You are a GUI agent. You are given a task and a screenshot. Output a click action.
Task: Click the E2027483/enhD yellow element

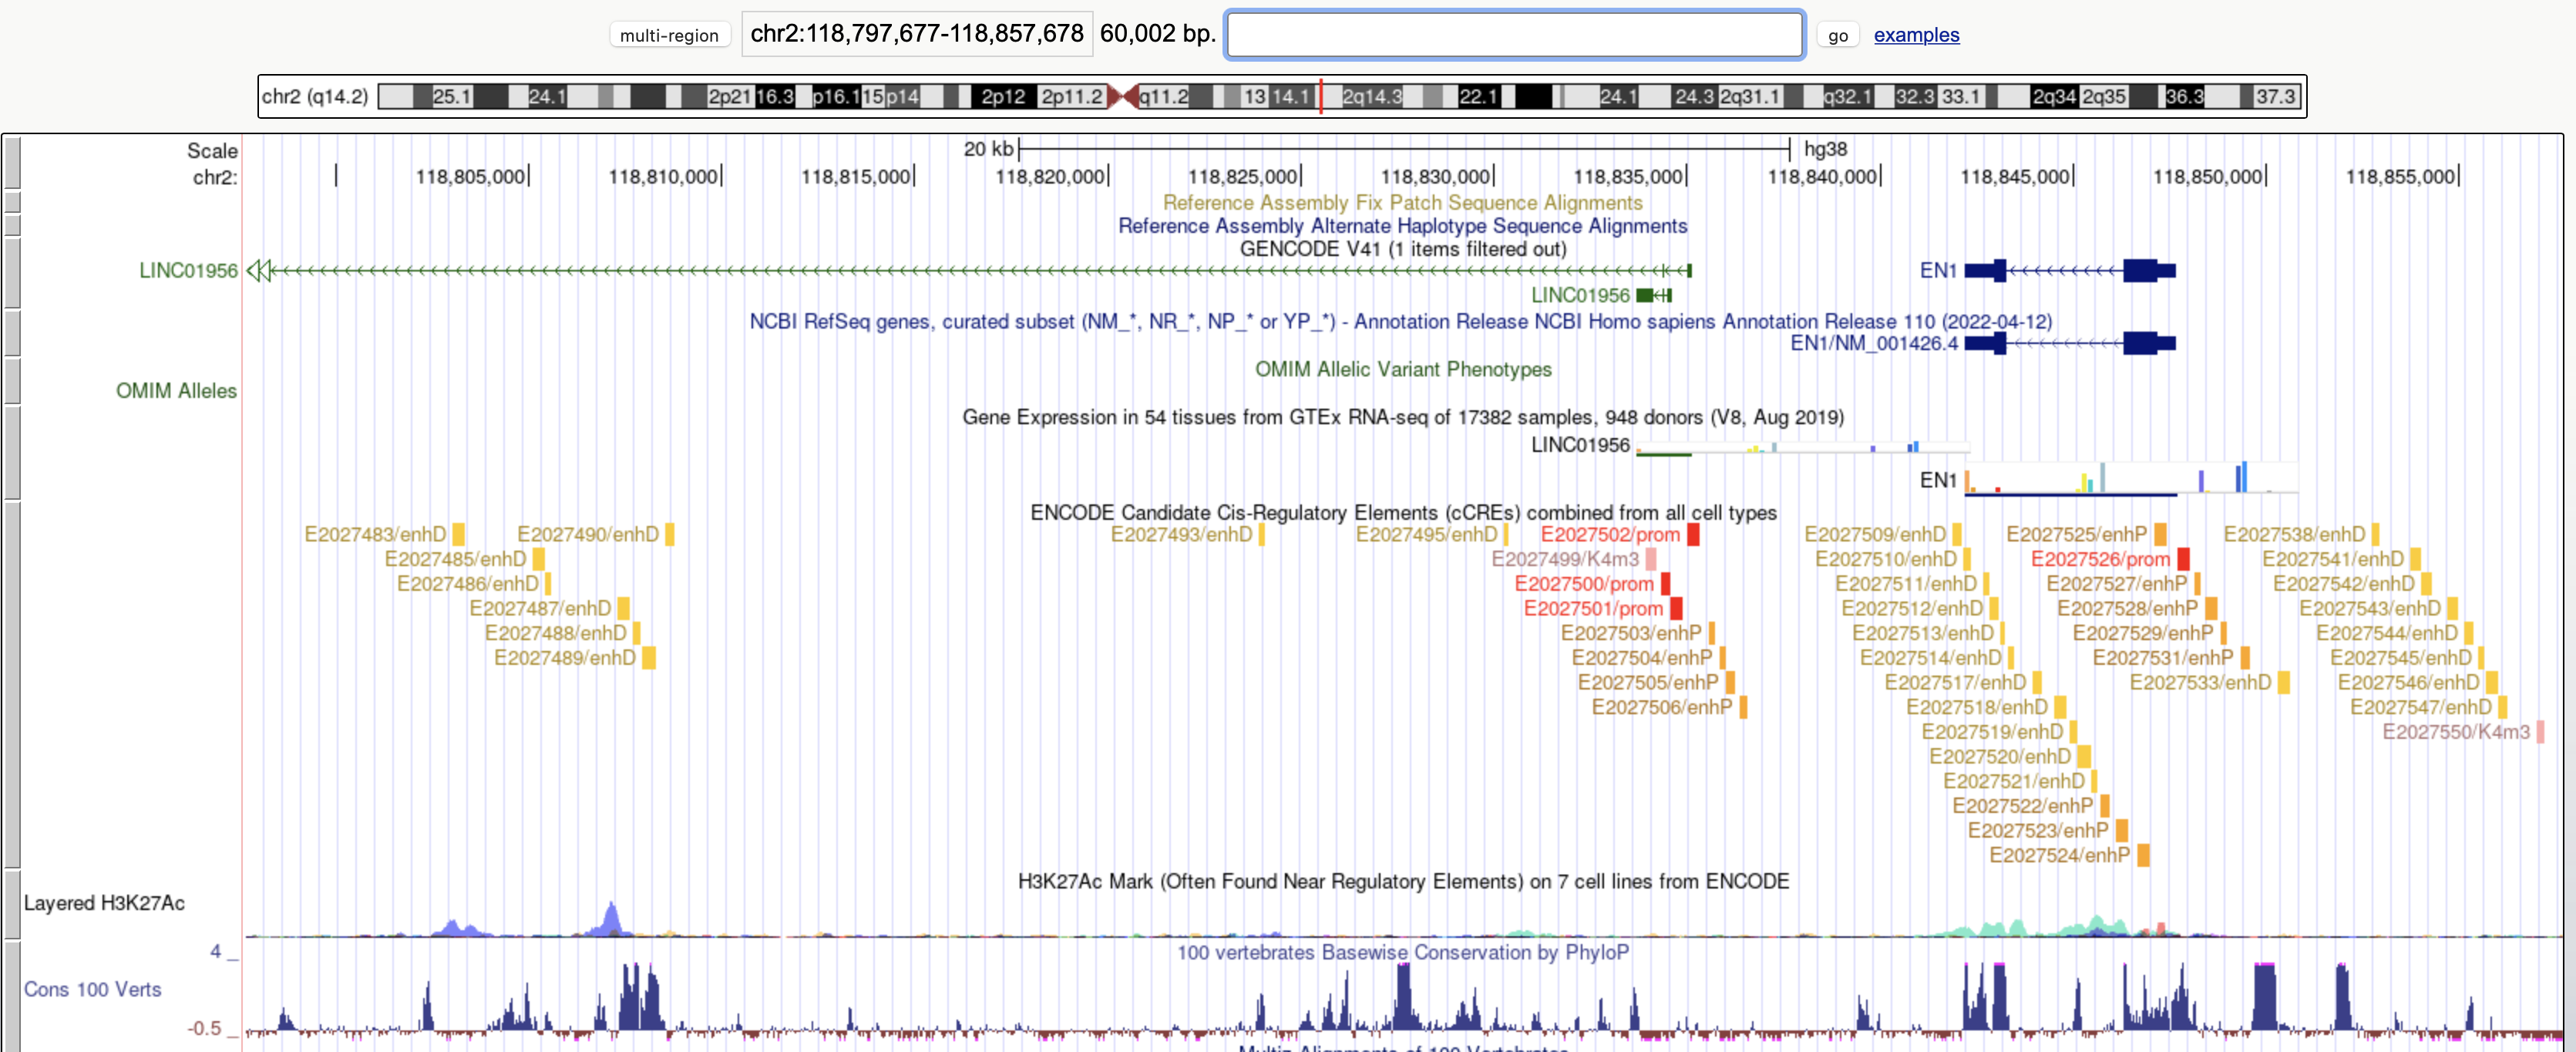click(458, 534)
